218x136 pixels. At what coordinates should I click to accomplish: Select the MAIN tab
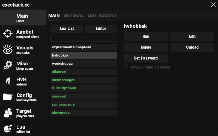click(x=54, y=16)
